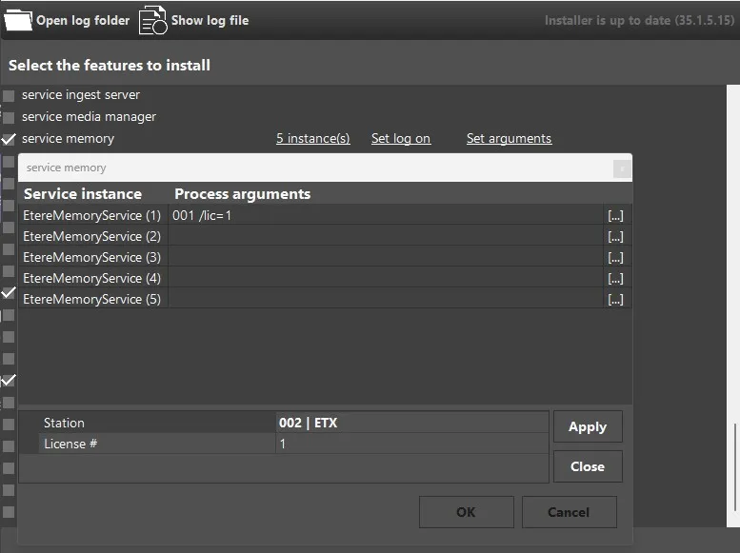Open argument editor for EtereMemoryService (3)

615,258
